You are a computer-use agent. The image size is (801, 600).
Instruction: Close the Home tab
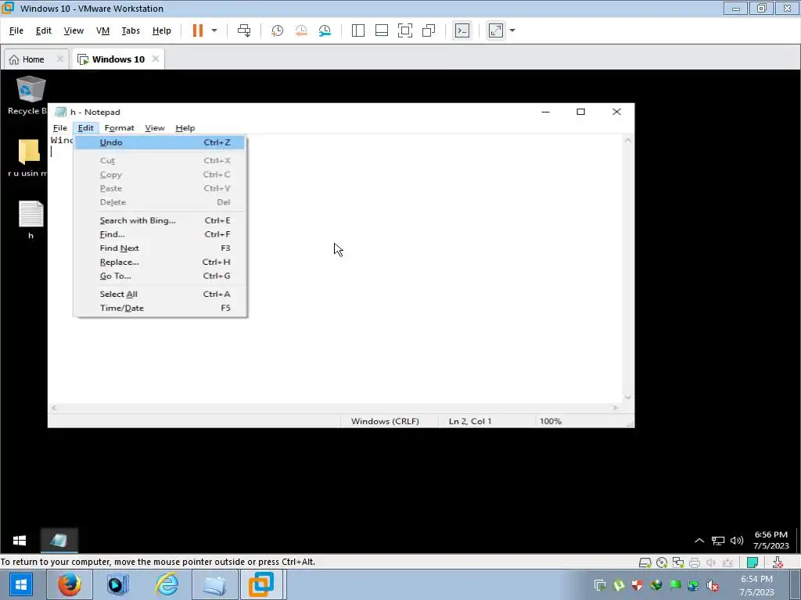59,59
